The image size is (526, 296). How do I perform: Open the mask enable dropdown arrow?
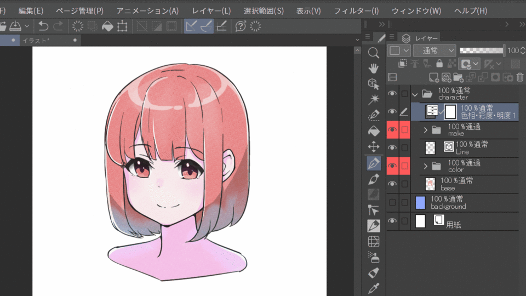click(476, 64)
